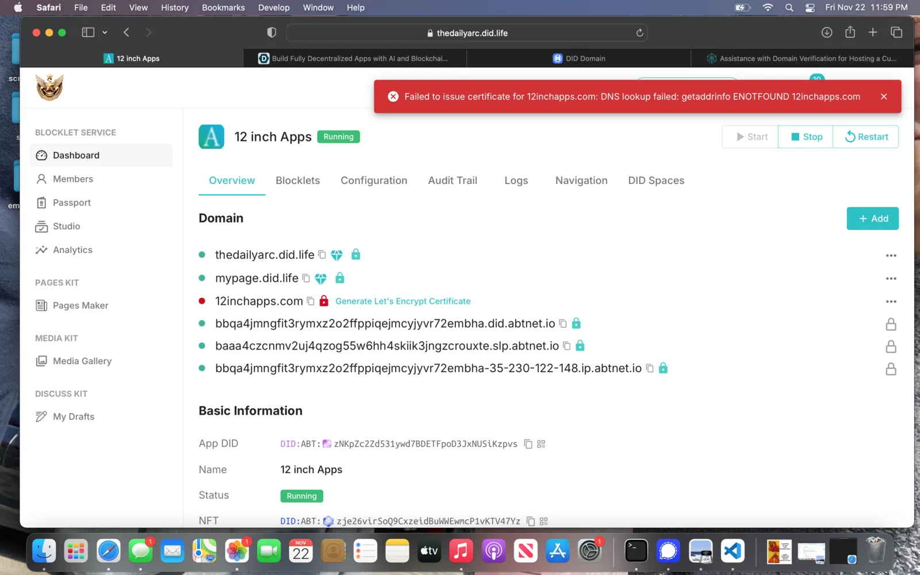Expand the Safari sidebar dropdown chevron

point(105,33)
